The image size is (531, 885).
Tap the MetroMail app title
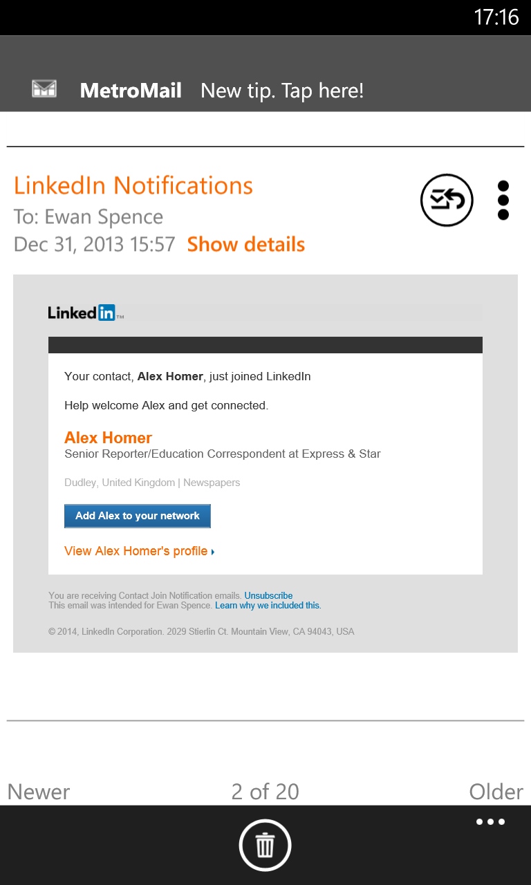(x=131, y=91)
